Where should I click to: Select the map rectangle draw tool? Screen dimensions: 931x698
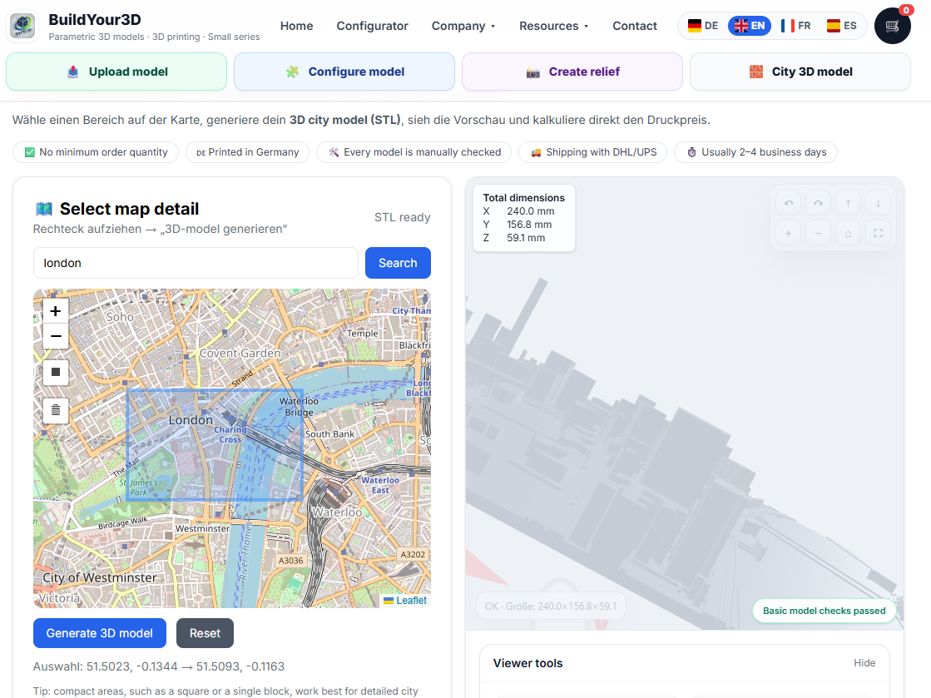55,372
